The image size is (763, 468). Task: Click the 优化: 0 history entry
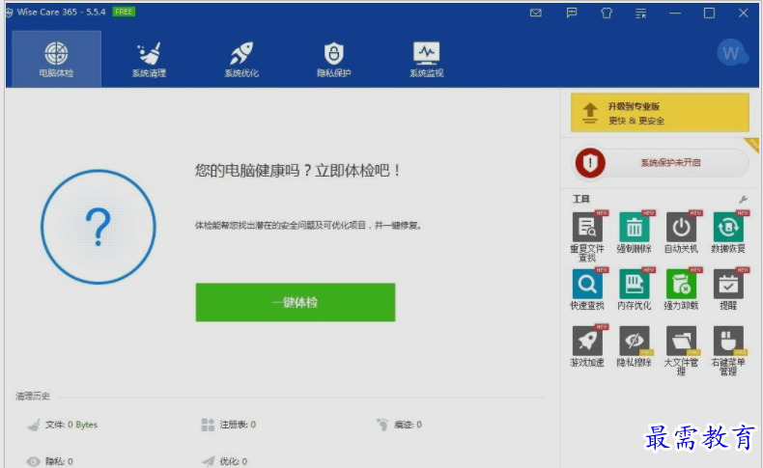click(x=225, y=461)
